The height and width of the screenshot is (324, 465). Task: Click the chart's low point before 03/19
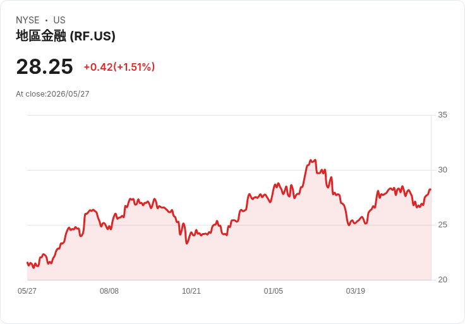(349, 225)
